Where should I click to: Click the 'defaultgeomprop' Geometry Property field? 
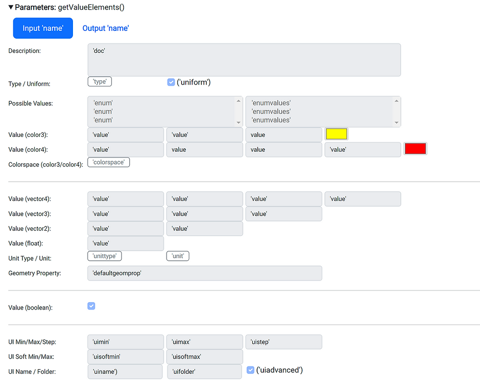tap(205, 273)
